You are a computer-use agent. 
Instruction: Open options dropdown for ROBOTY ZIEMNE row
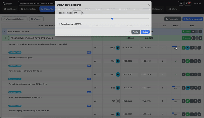point(193,38)
